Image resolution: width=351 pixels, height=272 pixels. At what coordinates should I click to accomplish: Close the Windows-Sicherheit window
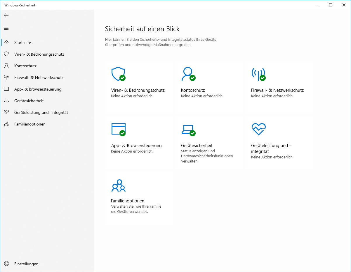344,5
